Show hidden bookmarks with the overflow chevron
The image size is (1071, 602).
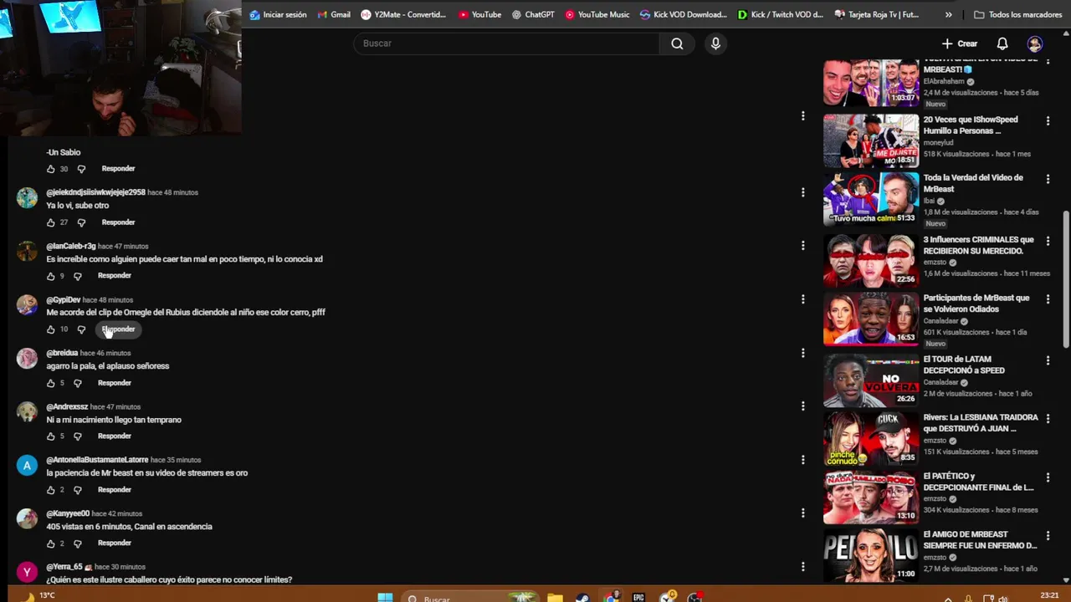tap(948, 14)
